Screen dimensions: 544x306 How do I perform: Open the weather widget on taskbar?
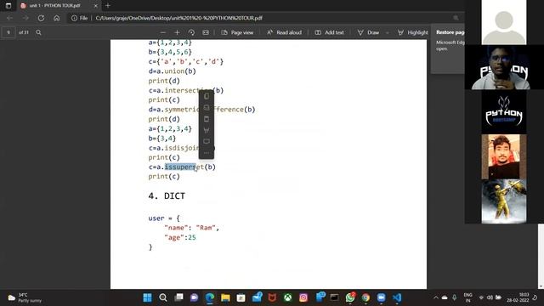pyautogui.click(x=25, y=297)
